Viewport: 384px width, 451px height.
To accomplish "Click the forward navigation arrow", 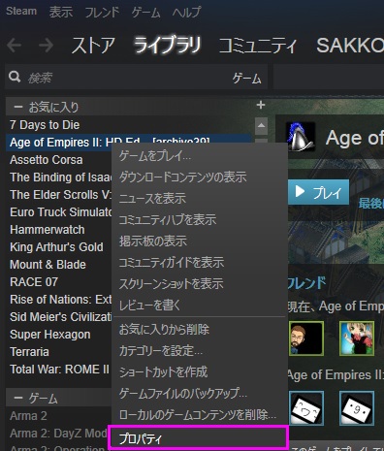I will tap(47, 46).
